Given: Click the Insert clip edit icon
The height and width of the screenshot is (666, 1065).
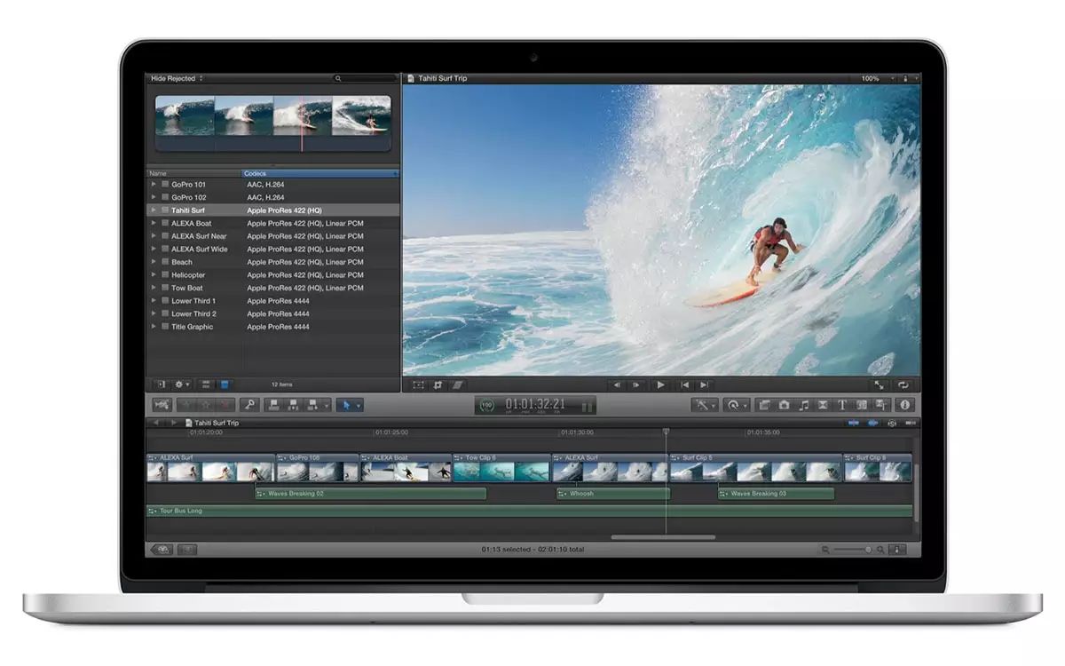Looking at the screenshot, I should point(293,405).
